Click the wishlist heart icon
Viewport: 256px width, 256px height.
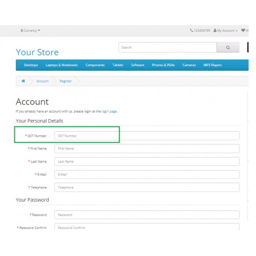(x=243, y=30)
